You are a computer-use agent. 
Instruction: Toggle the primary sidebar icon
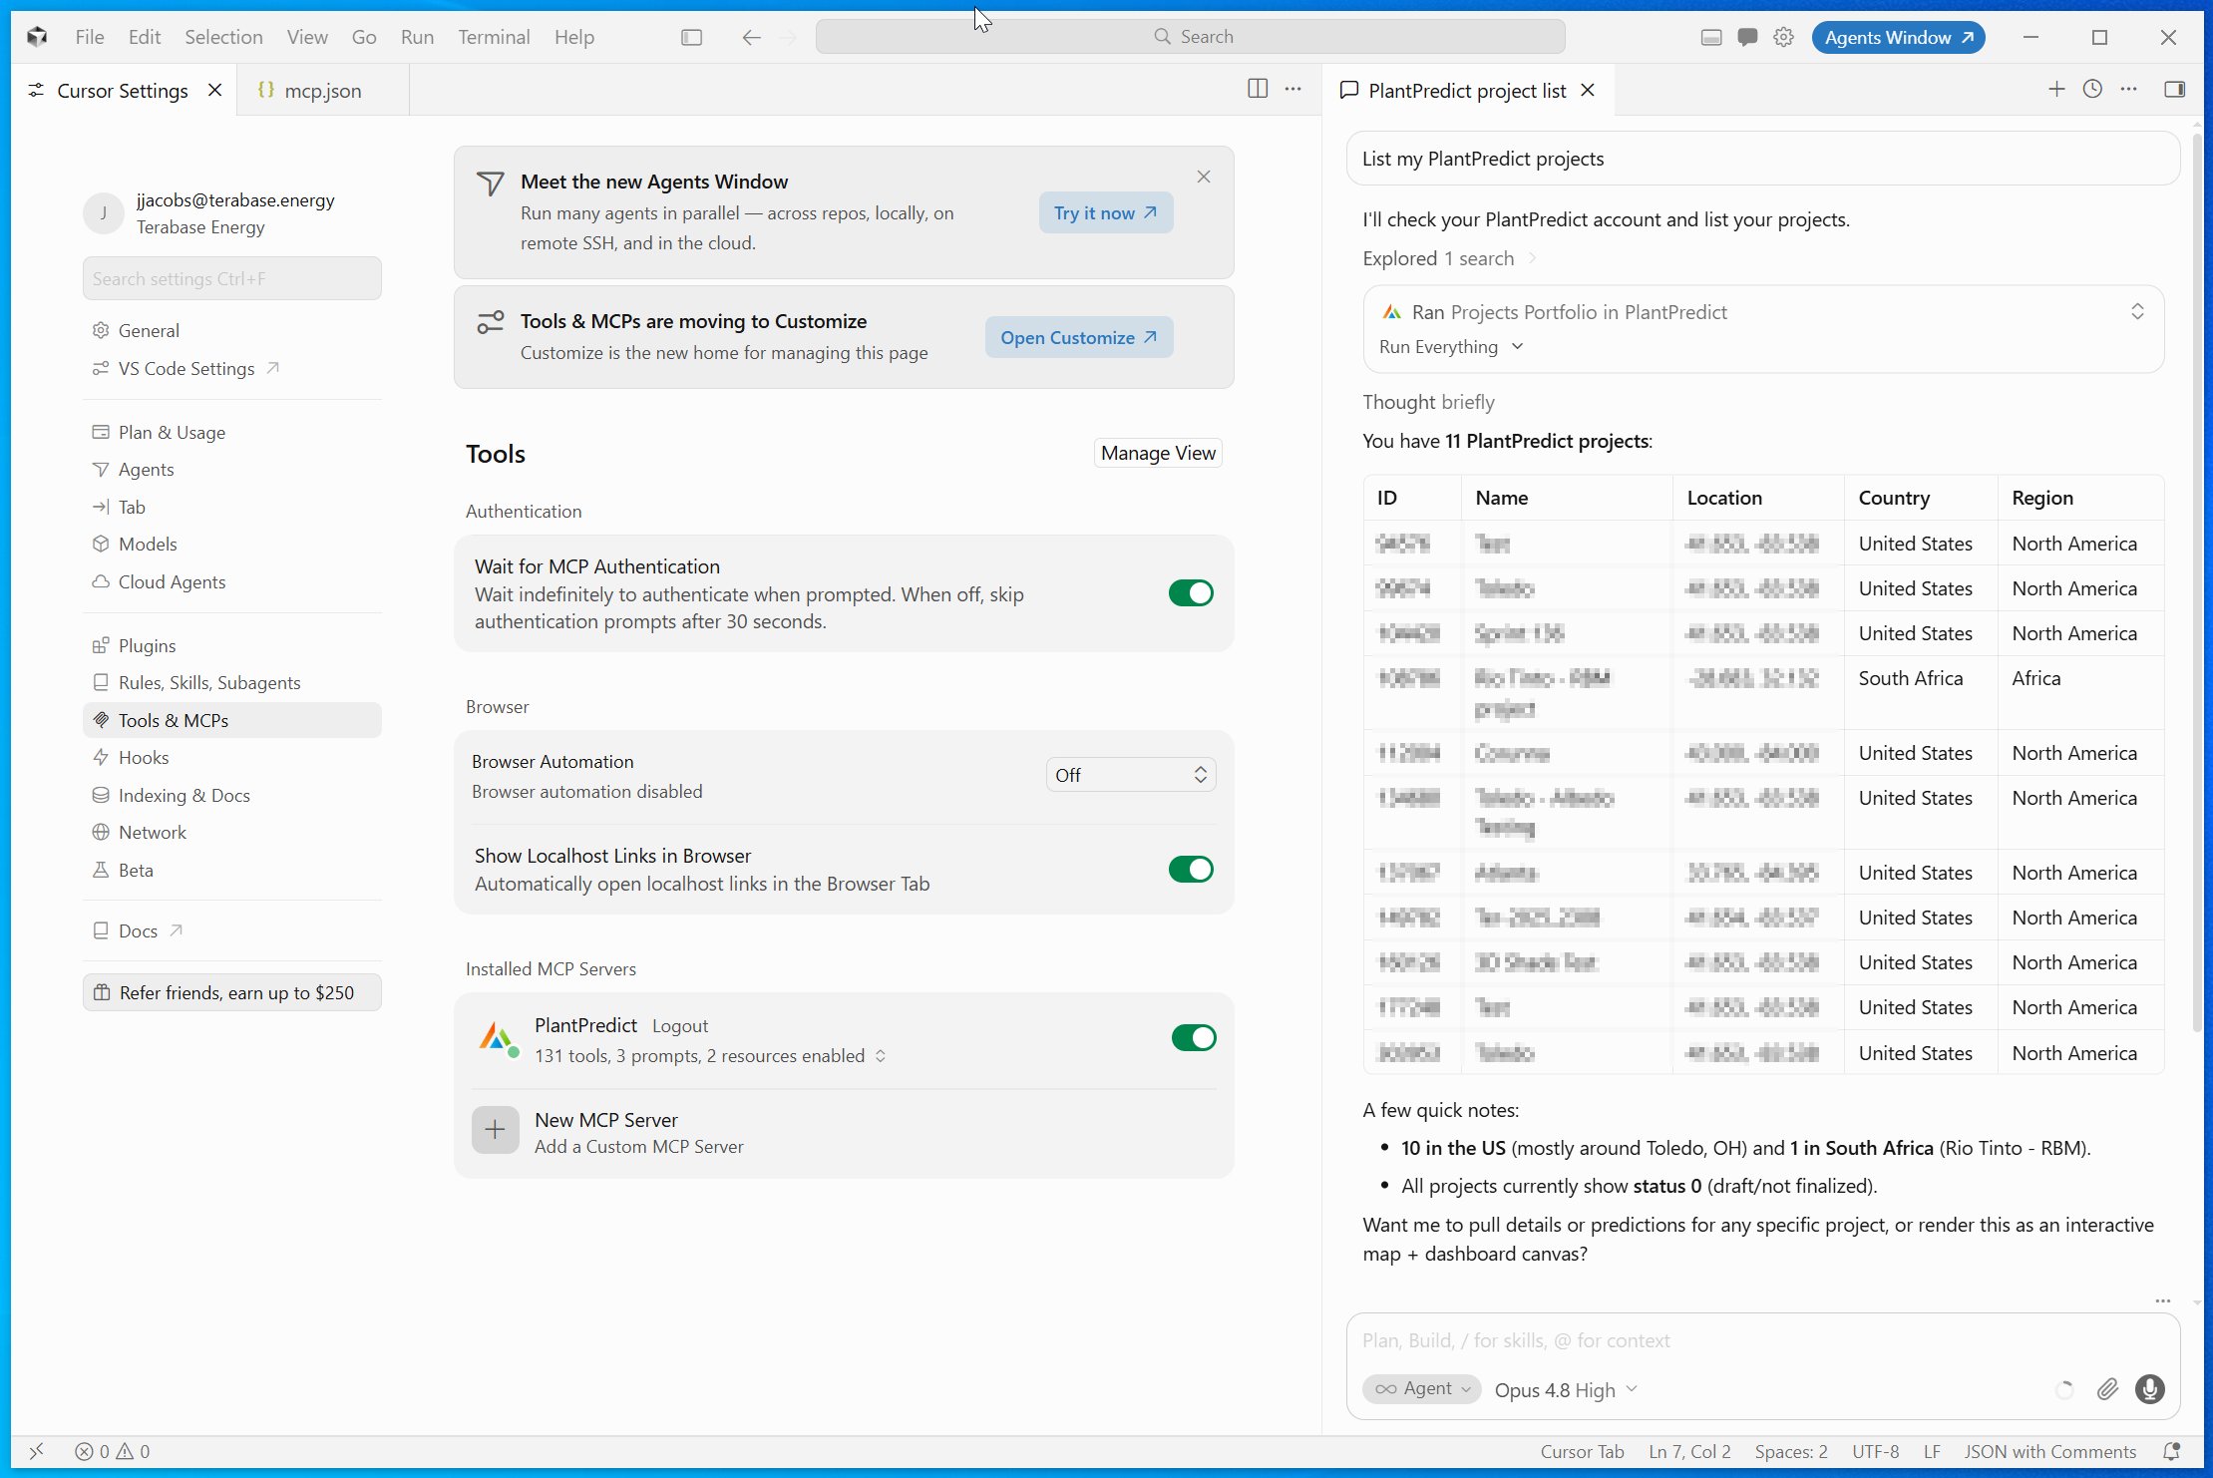point(691,37)
